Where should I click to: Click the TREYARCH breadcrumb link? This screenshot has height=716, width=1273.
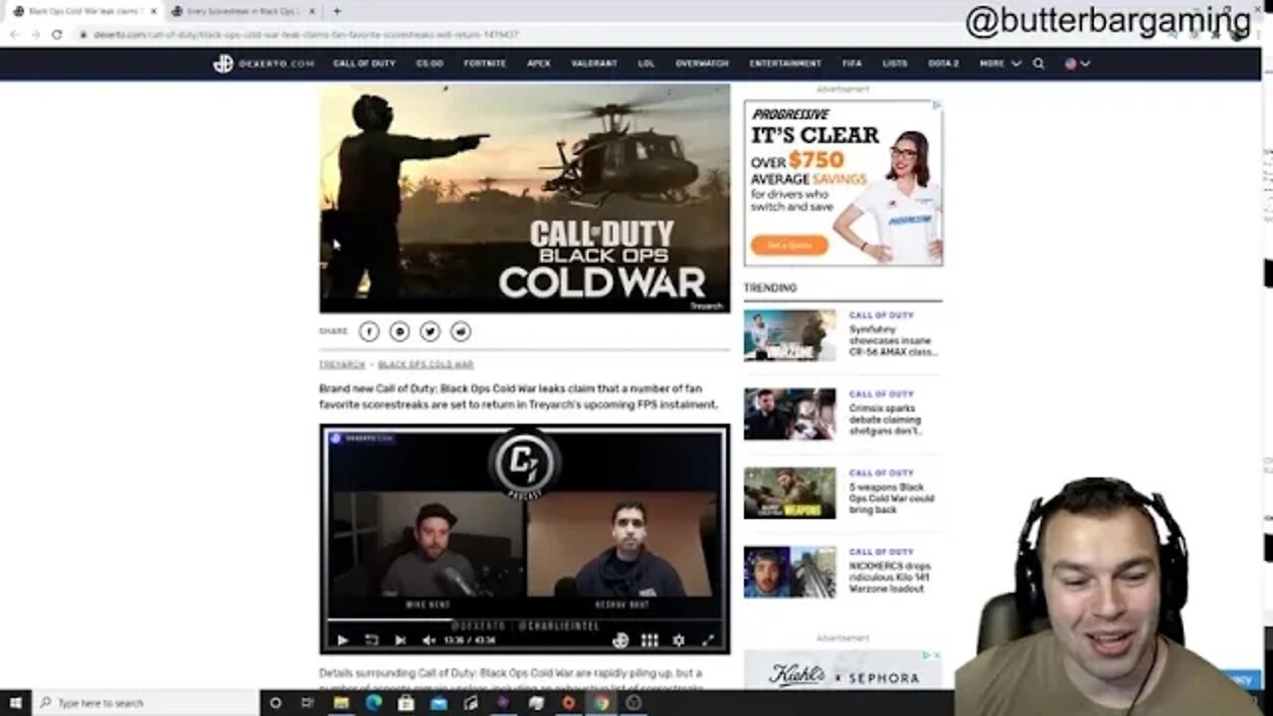[x=342, y=365]
